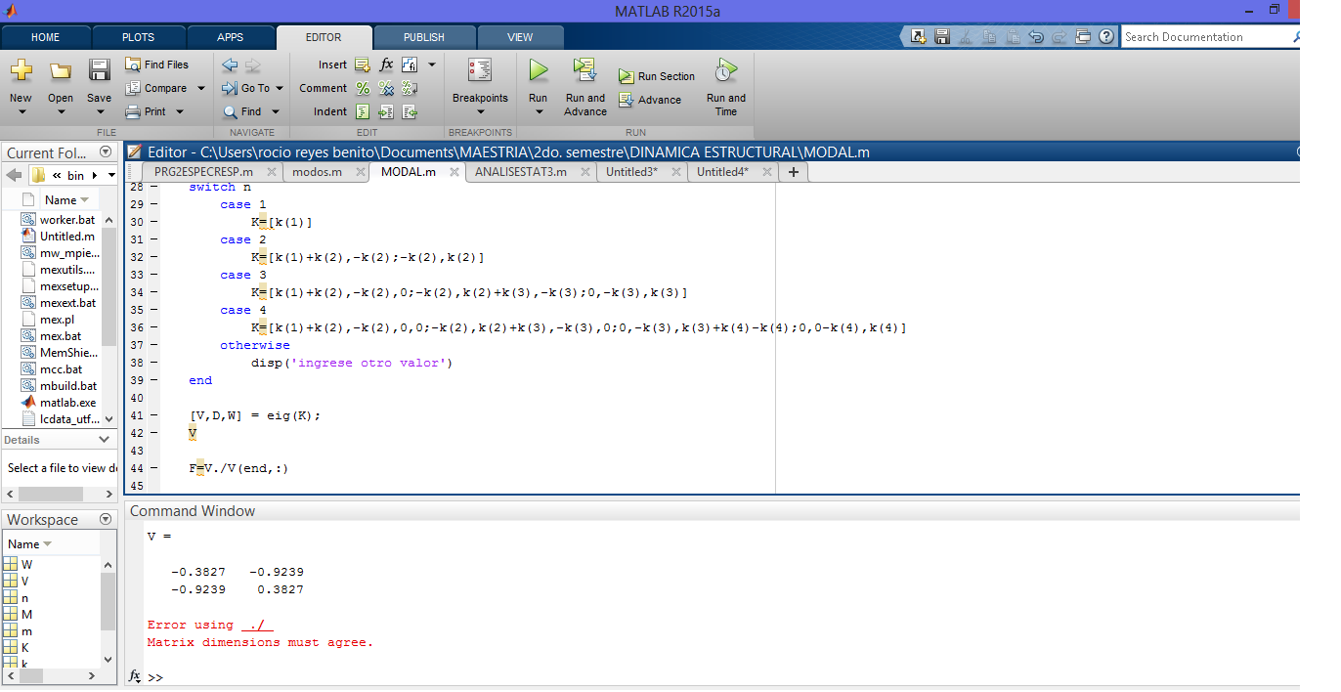The height and width of the screenshot is (692, 1341).
Task: Open Workspace panel actions menu
Action: 106,519
